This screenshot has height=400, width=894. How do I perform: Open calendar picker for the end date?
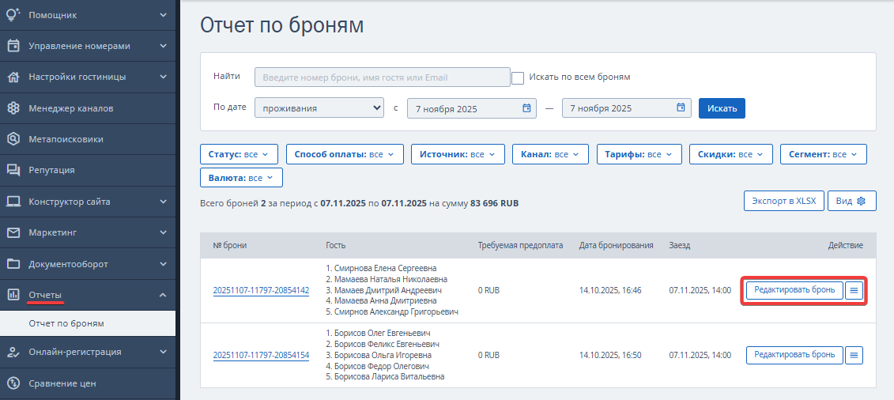click(681, 108)
